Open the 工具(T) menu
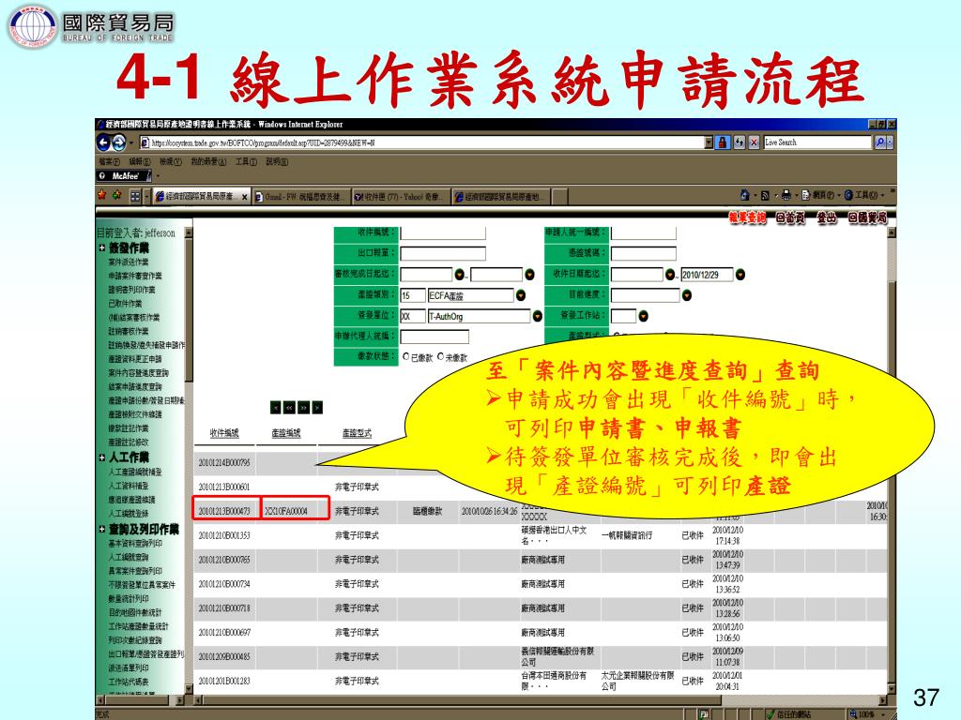 click(246, 161)
